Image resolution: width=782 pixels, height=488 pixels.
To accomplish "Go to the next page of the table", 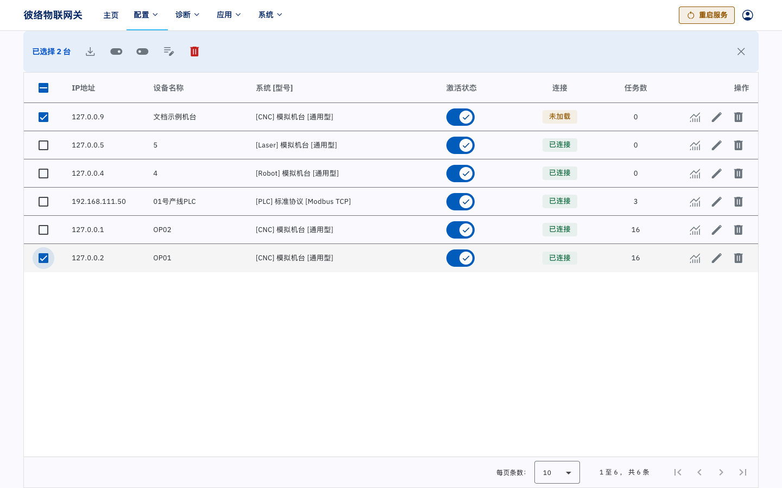I will pos(721,472).
